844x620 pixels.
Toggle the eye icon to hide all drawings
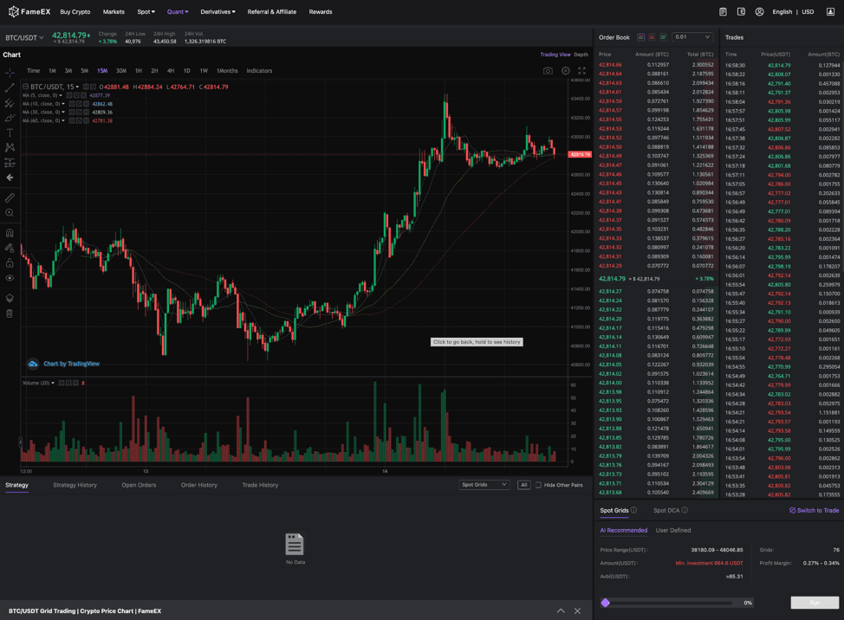click(10, 278)
